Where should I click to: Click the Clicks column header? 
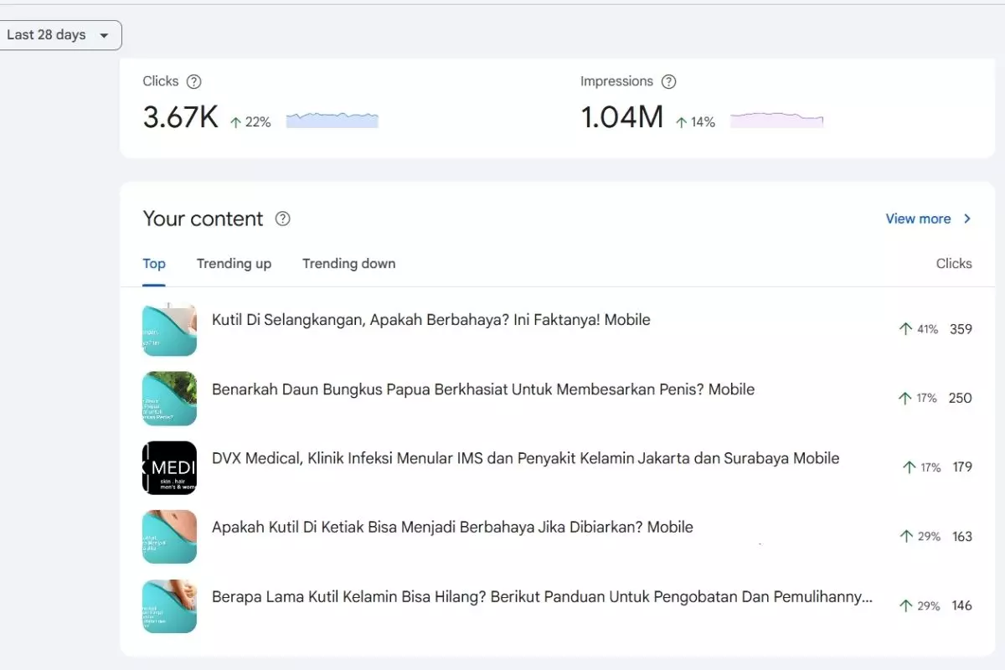pyautogui.click(x=954, y=264)
